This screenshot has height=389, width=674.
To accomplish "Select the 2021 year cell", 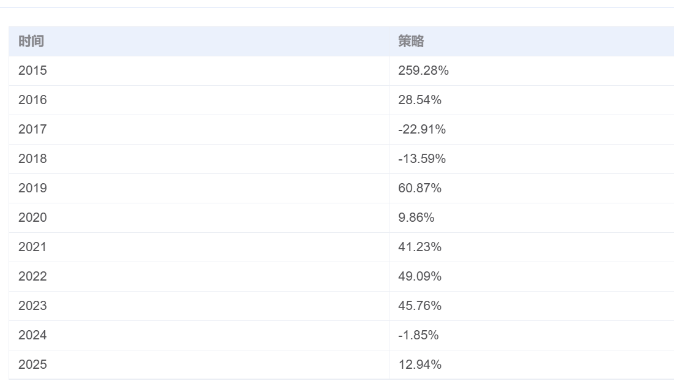I will [x=33, y=247].
